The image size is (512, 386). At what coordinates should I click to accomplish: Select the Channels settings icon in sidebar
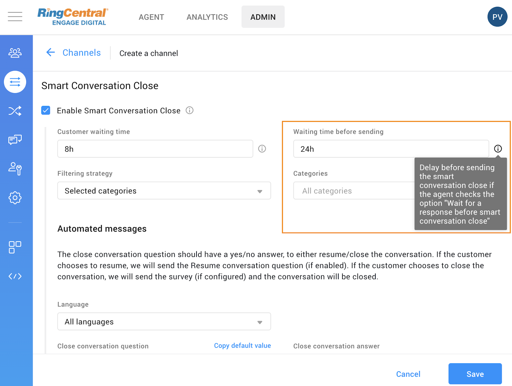pyautogui.click(x=15, y=82)
